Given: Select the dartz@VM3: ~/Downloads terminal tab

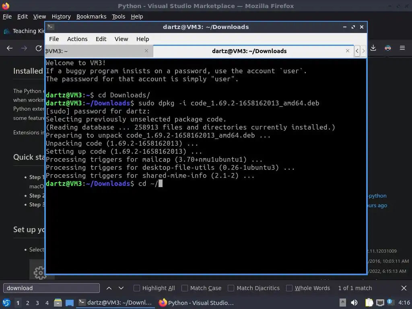Looking at the screenshot, I should point(249,51).
